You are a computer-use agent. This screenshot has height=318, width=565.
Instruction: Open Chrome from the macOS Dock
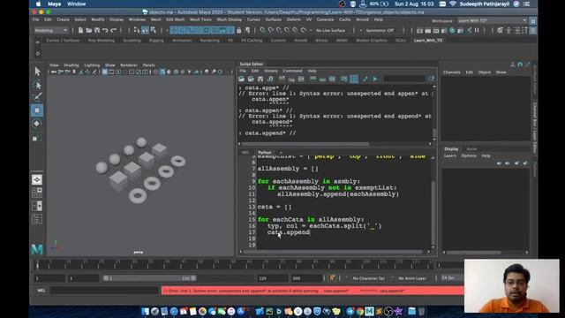click(359, 311)
